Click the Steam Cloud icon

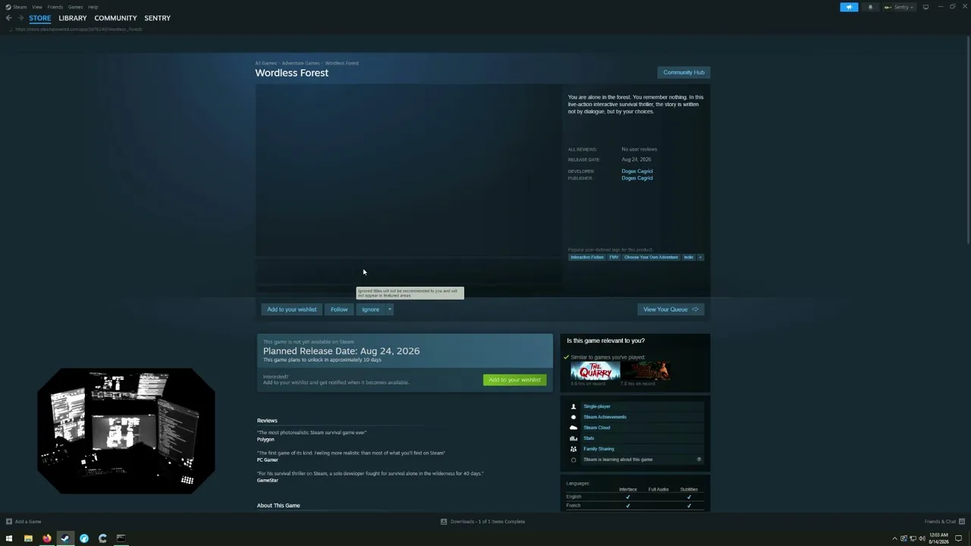point(573,428)
